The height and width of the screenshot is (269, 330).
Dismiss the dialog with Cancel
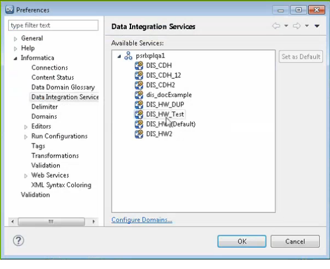[x=295, y=241]
